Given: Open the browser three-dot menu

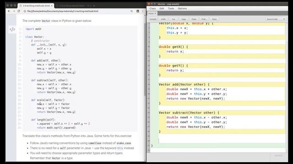Looking at the screenshot, I should [143, 11].
